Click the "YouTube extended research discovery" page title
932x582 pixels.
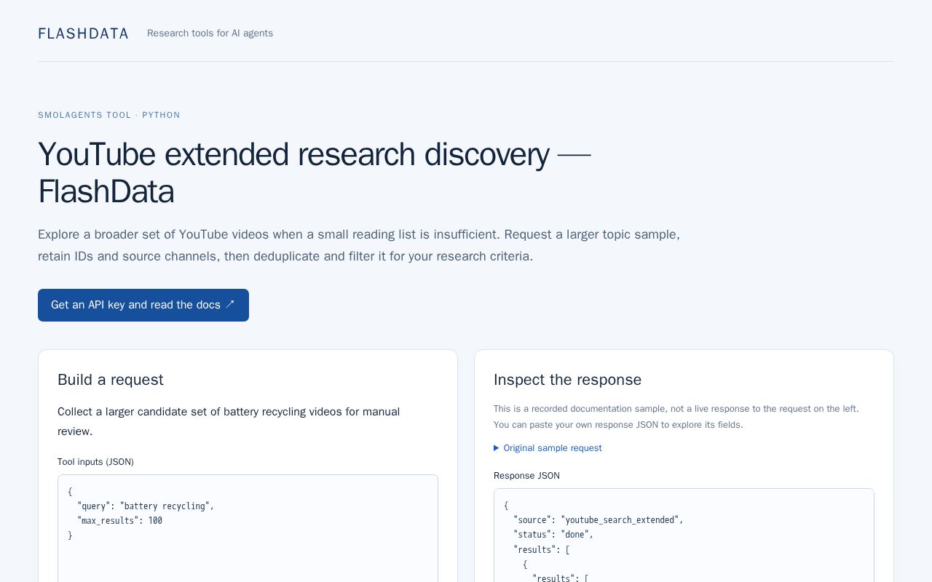(x=315, y=173)
